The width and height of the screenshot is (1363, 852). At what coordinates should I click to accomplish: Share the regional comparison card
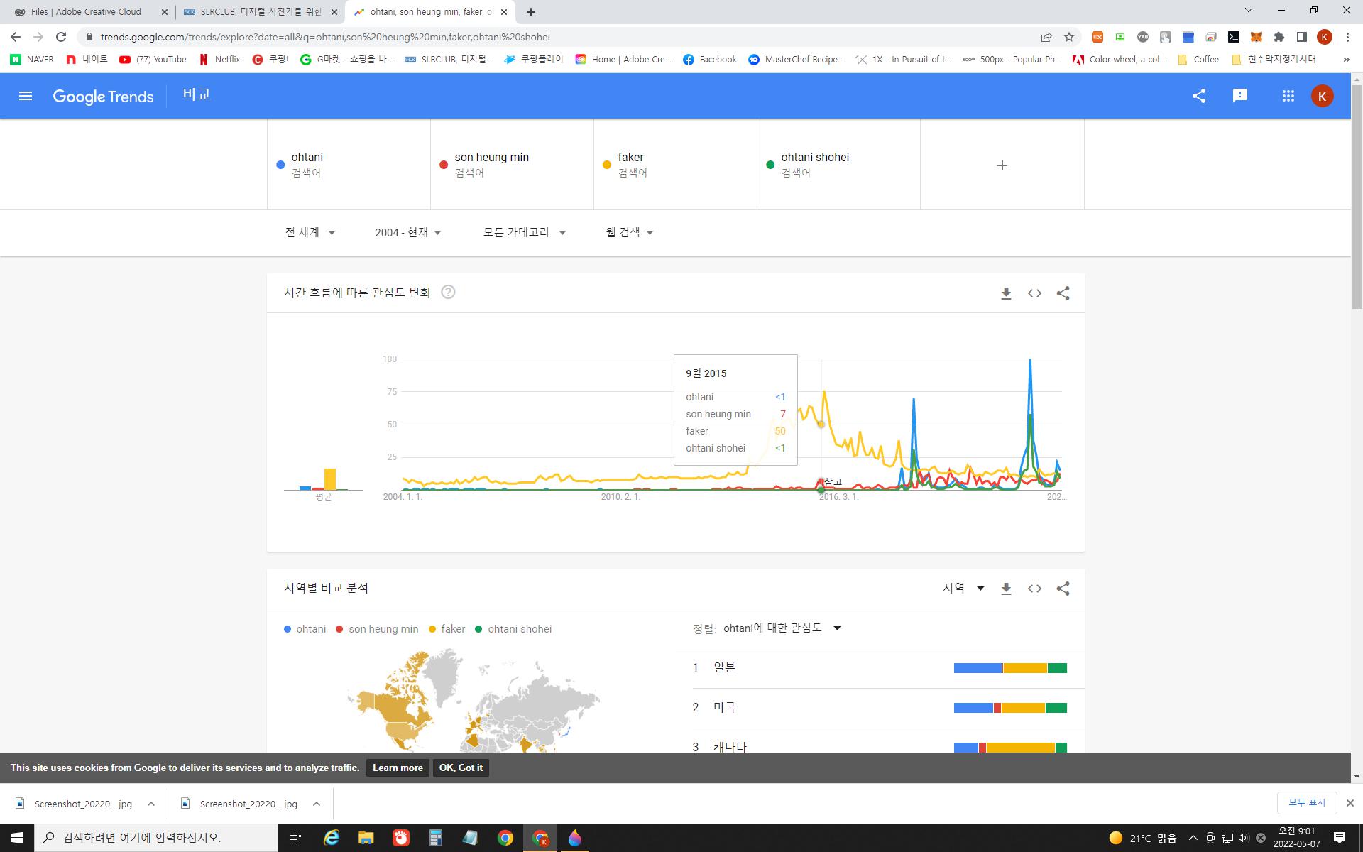(1063, 589)
